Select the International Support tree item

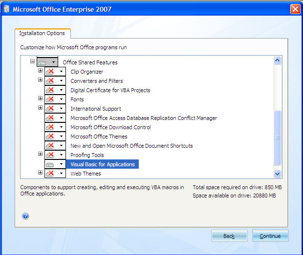96,109
